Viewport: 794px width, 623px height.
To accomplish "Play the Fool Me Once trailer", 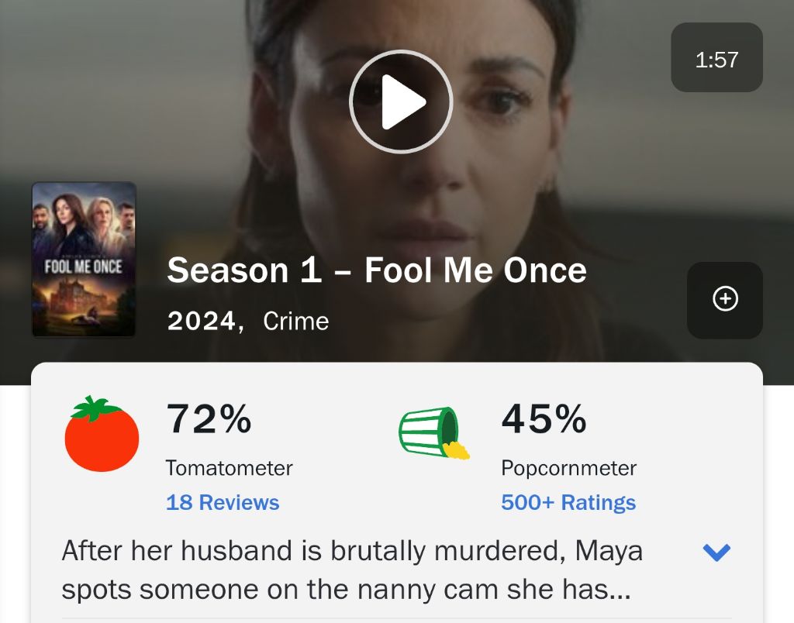I will coord(400,101).
